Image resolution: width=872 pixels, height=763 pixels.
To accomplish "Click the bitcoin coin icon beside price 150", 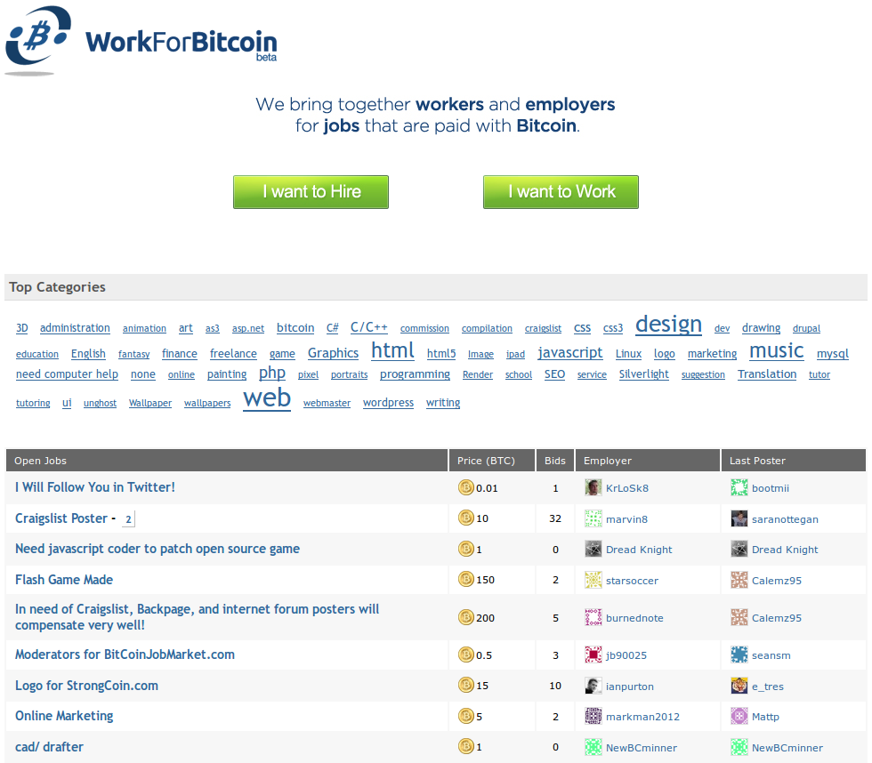I will [x=466, y=580].
